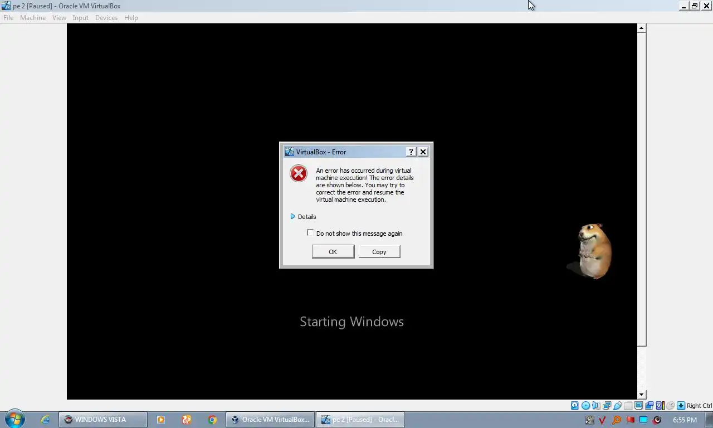This screenshot has width=713, height=428.
Task: Click the red flag tray icon
Action: (x=630, y=420)
